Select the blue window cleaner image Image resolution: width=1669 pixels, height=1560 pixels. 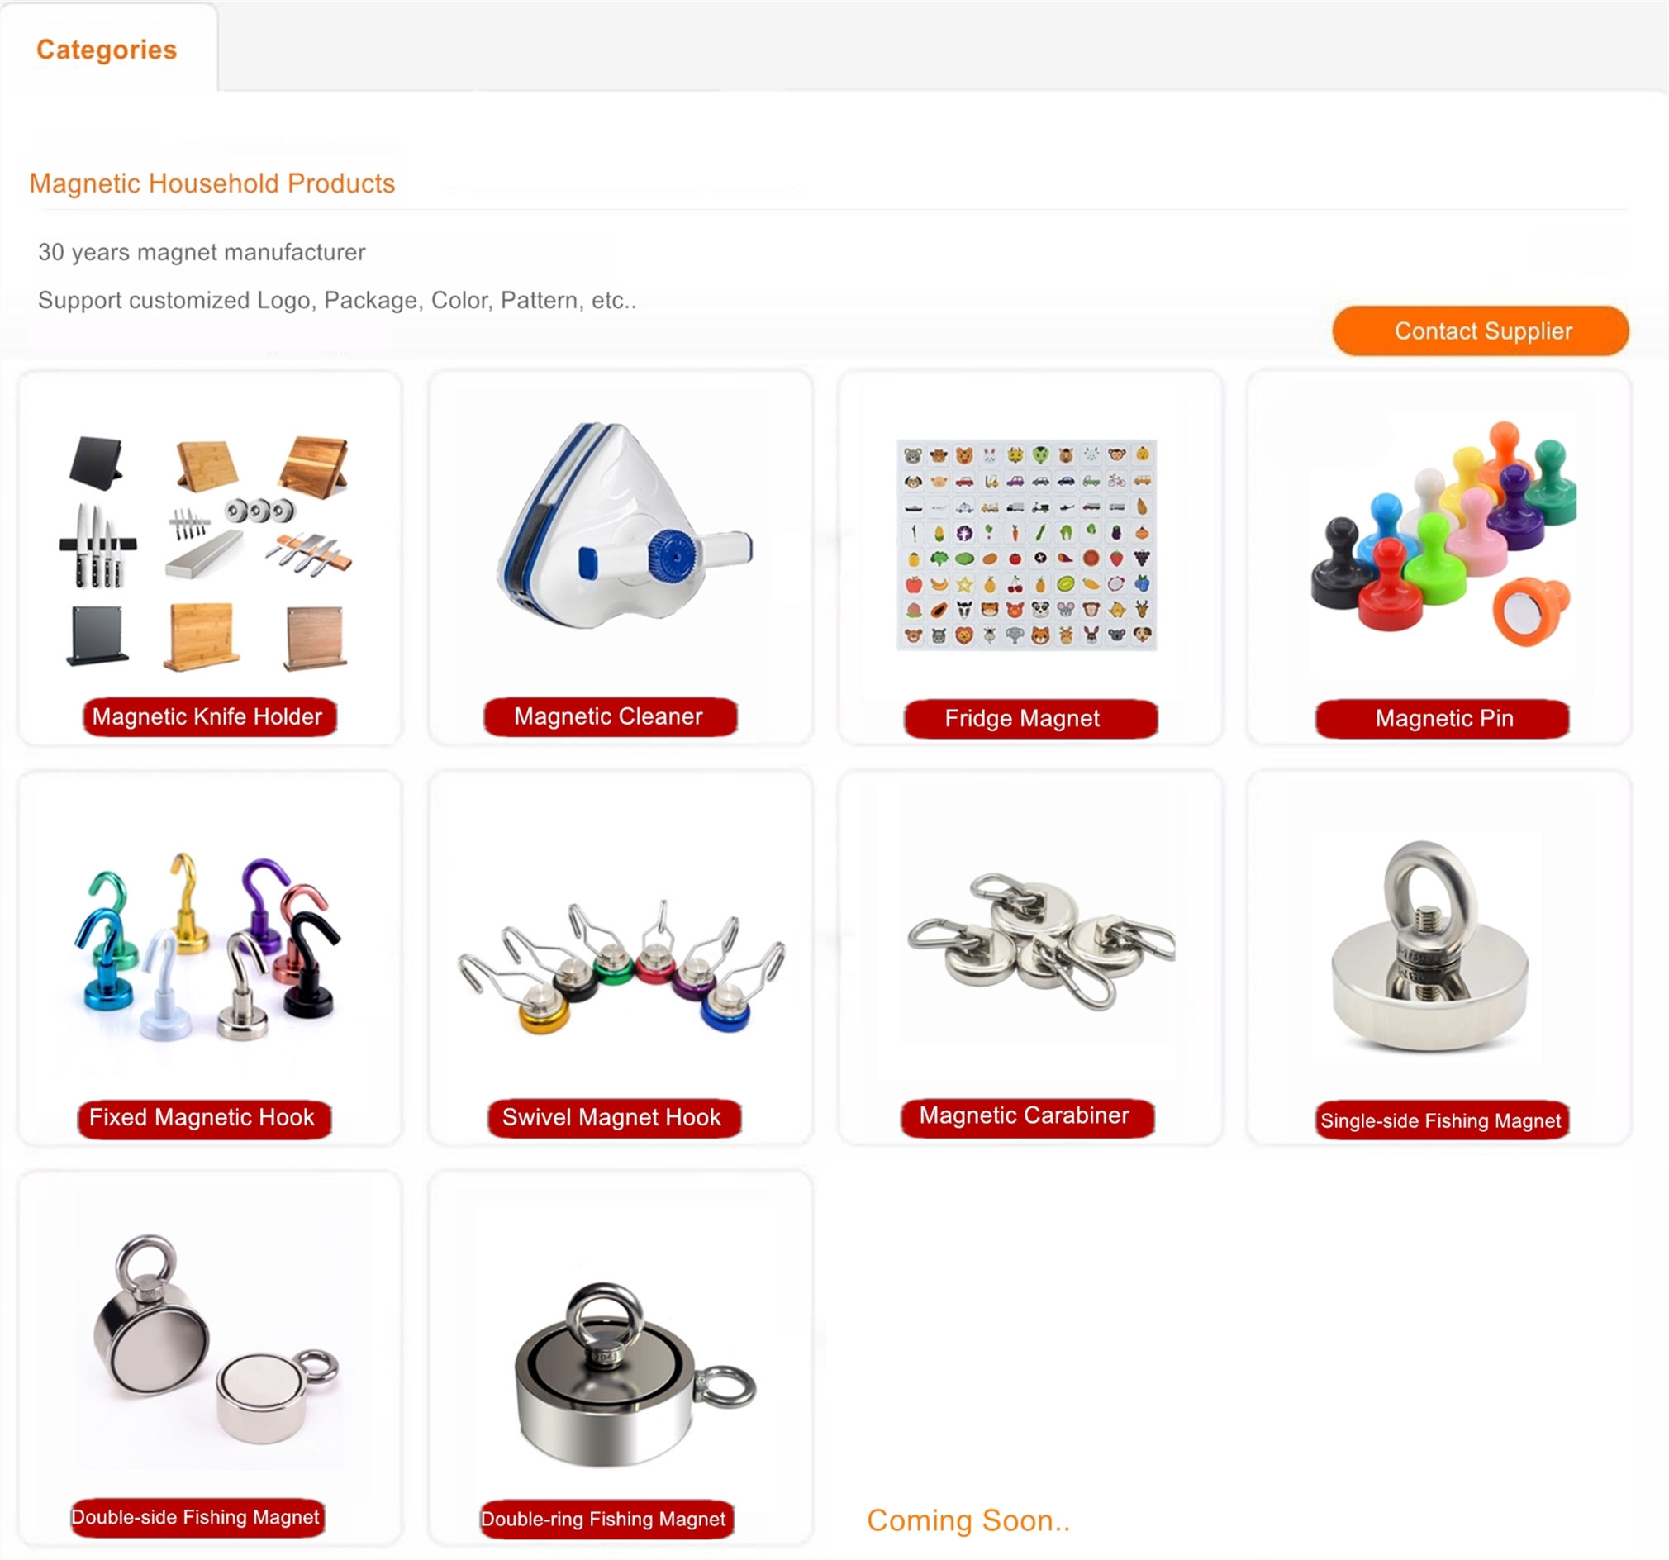625,525
